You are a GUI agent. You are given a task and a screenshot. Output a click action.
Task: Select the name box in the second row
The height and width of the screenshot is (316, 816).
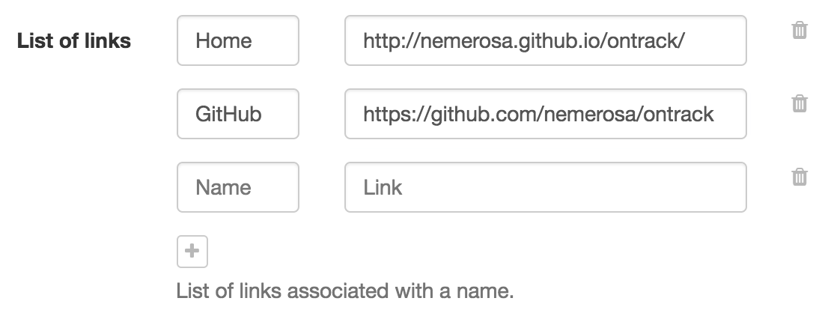coord(237,114)
